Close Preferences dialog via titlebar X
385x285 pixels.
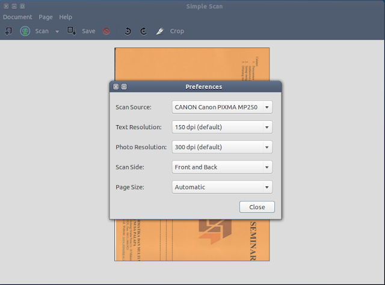click(116, 87)
